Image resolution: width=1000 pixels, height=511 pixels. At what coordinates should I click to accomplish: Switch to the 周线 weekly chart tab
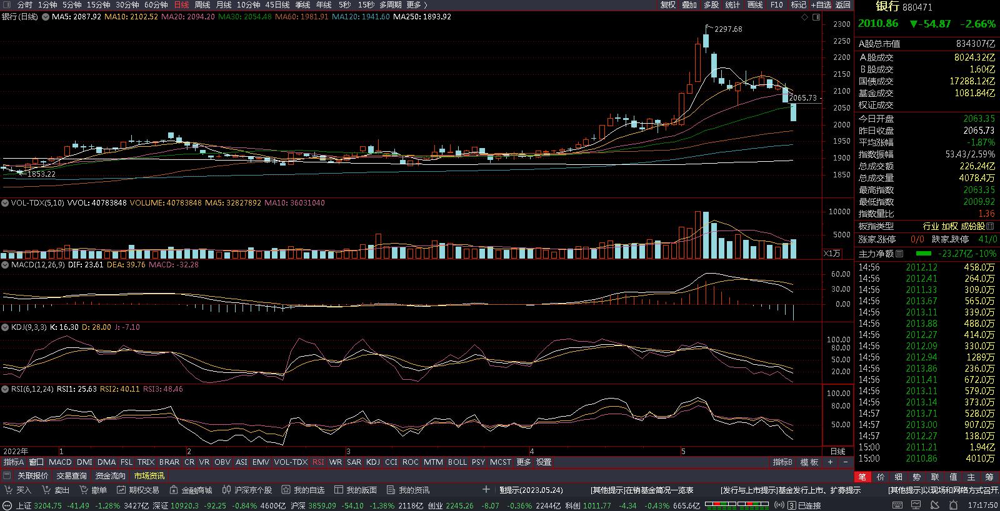point(202,5)
